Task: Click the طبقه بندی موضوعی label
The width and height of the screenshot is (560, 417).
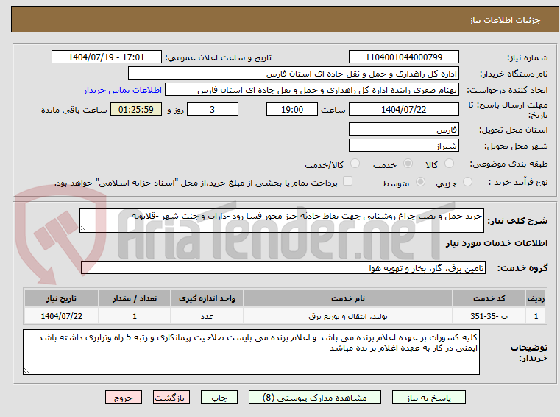Action: pos(508,164)
